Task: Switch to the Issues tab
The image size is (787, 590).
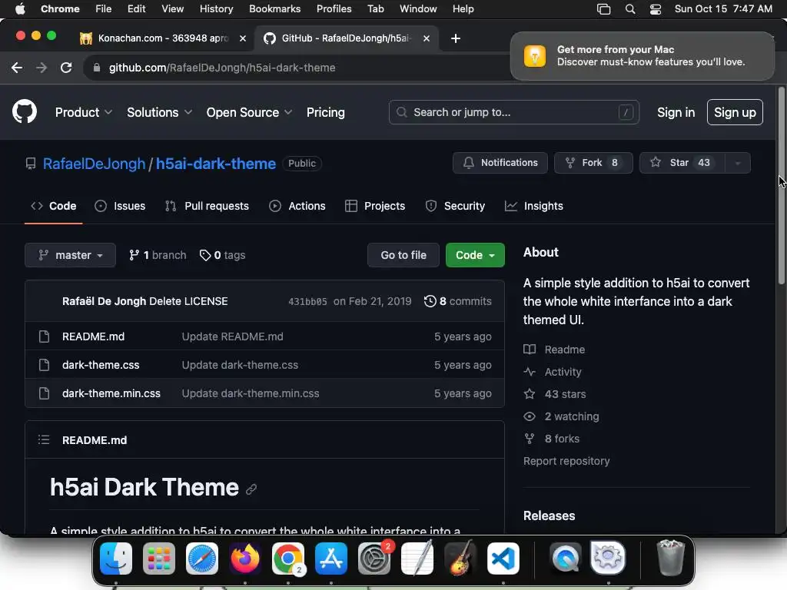Action: [120, 206]
